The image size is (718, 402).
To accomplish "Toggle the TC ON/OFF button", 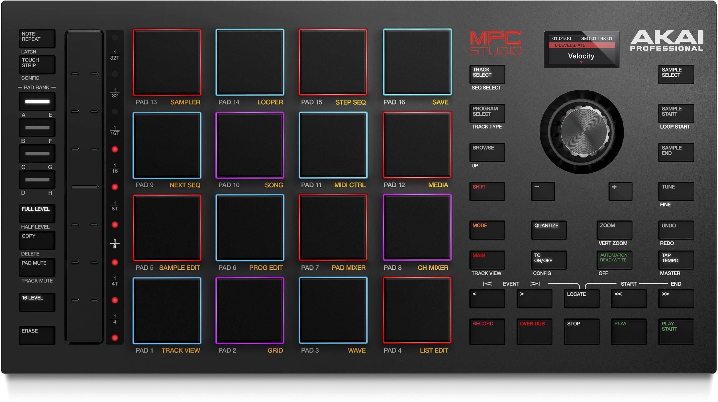I will click(549, 260).
